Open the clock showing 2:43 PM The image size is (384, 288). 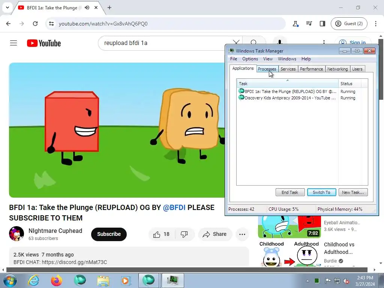365,281
